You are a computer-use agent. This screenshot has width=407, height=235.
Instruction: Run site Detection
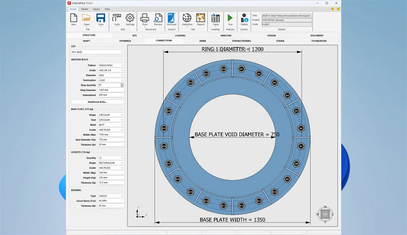(x=187, y=19)
